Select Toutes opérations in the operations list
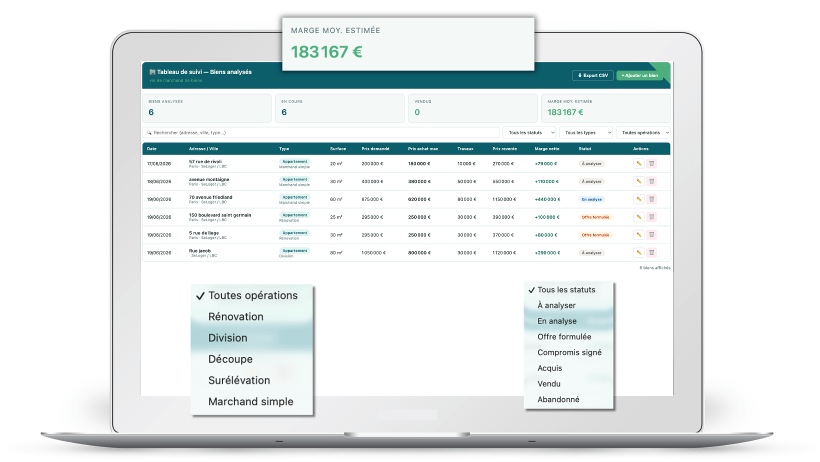 [252, 295]
